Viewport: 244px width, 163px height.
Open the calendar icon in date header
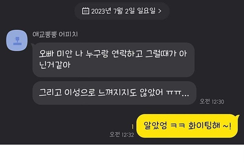pyautogui.click(x=85, y=11)
